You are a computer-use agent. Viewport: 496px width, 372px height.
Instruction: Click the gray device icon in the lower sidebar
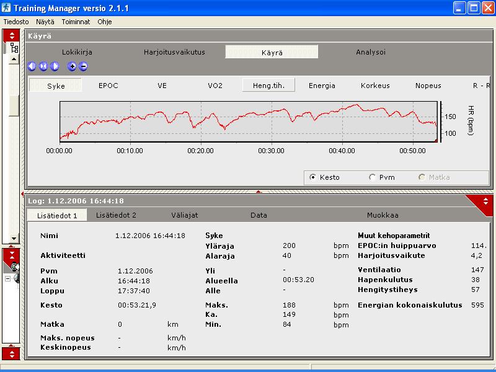[15, 267]
